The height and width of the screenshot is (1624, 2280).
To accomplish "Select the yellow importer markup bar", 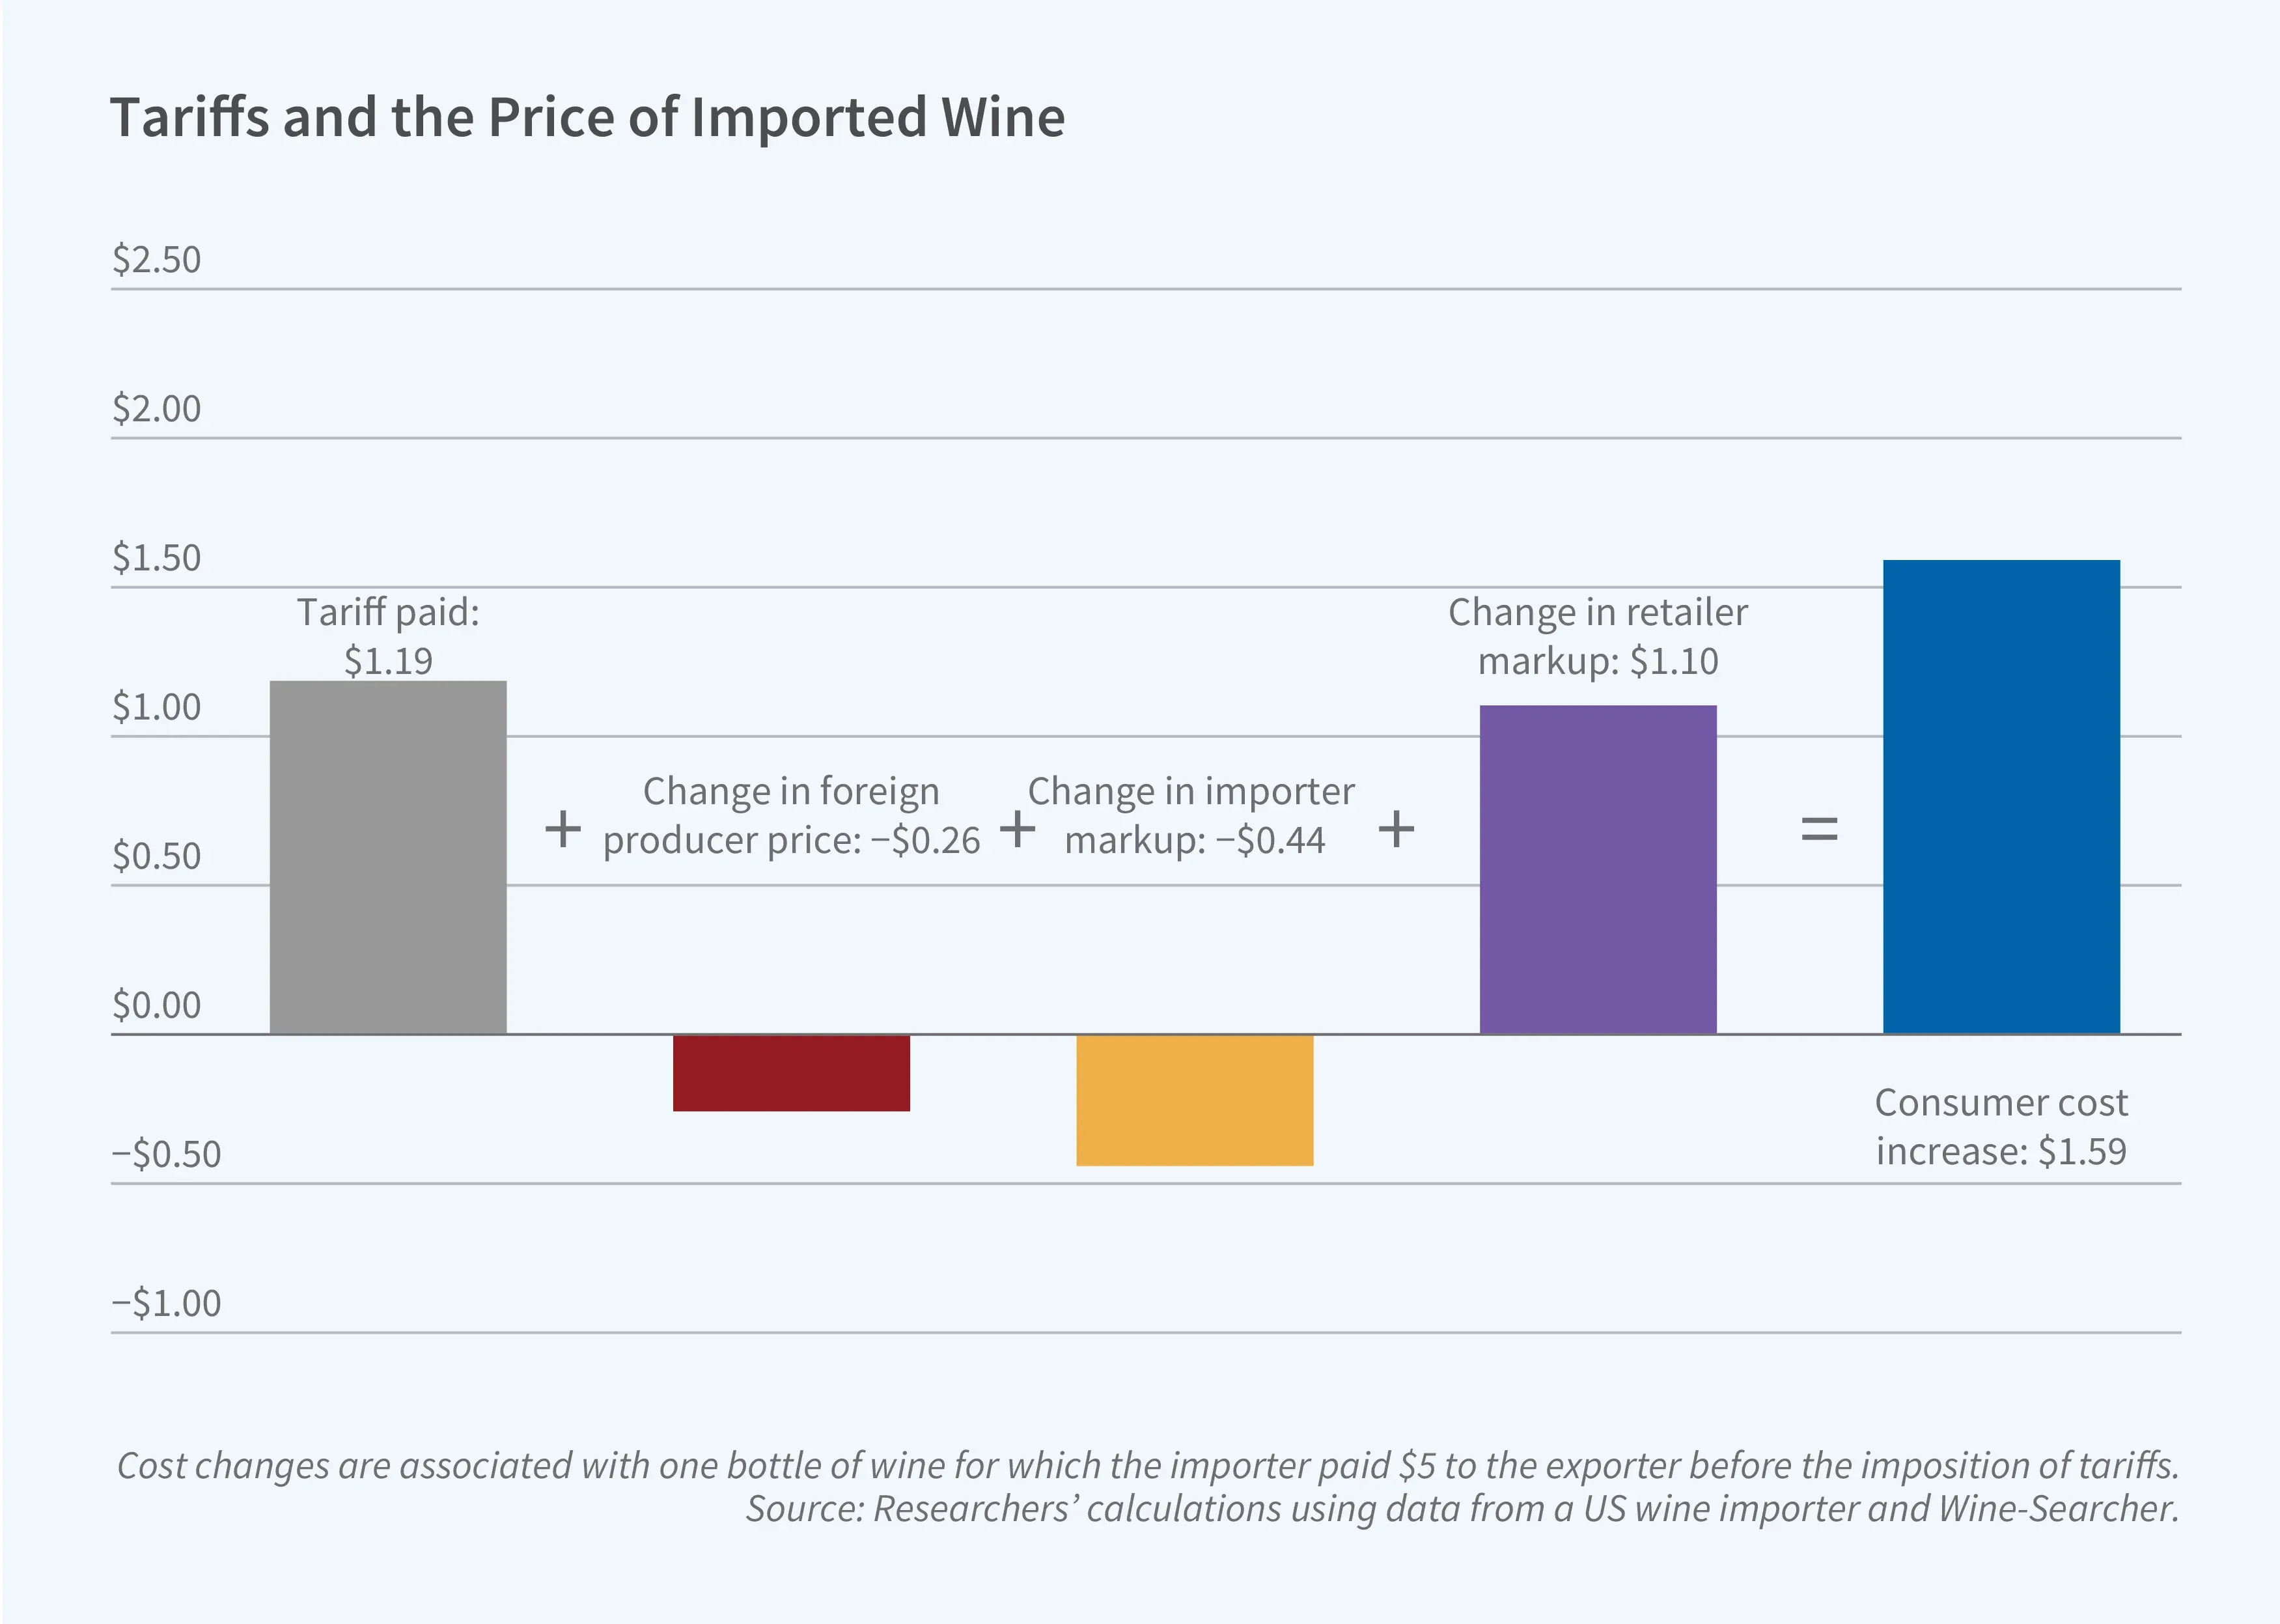I will pyautogui.click(x=1193, y=1100).
